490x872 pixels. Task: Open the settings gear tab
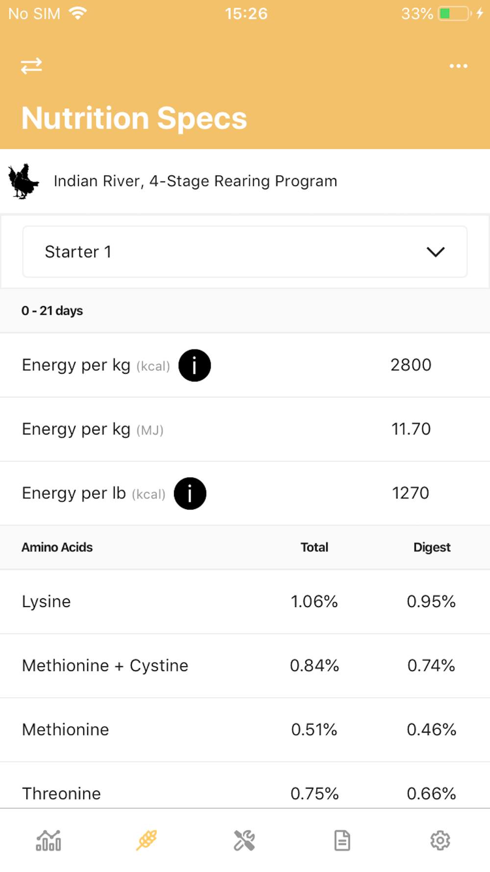pyautogui.click(x=440, y=840)
